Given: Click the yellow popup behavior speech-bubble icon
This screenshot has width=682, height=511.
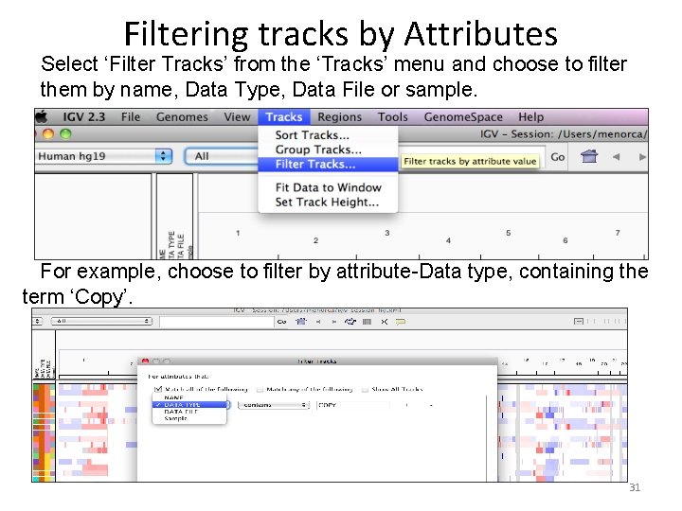Looking at the screenshot, I should tap(401, 322).
